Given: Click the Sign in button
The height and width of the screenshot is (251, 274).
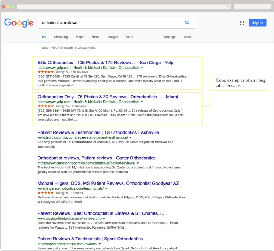Looking at the screenshot, I should (x=258, y=23).
